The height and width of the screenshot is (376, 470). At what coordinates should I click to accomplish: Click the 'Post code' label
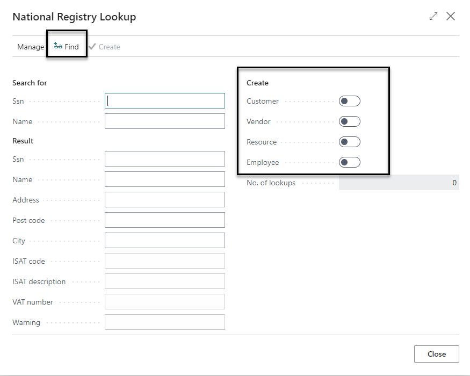click(28, 220)
